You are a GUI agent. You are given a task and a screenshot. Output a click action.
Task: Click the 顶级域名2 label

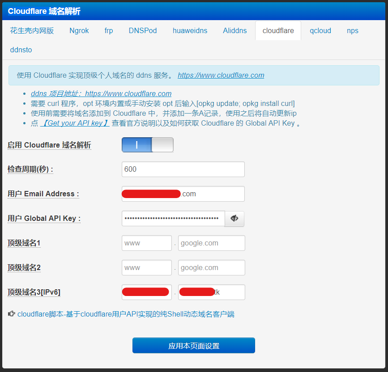point(24,267)
